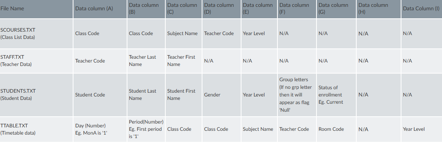Select the Period(Number) cell
Screen dimensions: 442x143
coord(146,129)
